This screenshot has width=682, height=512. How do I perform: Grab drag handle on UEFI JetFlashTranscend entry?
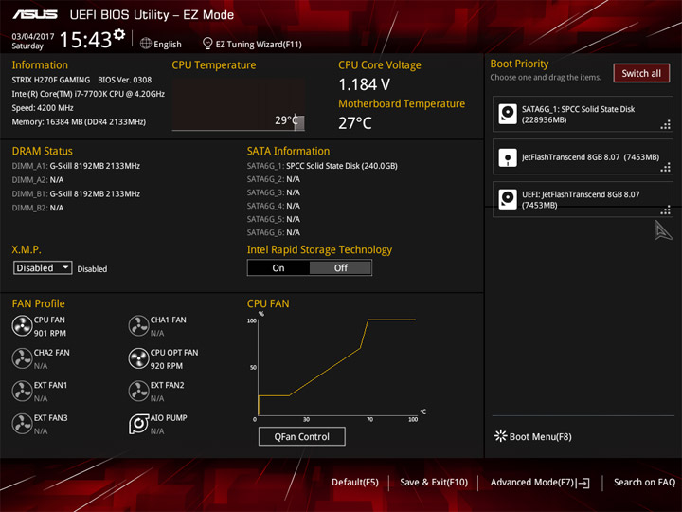(x=666, y=210)
